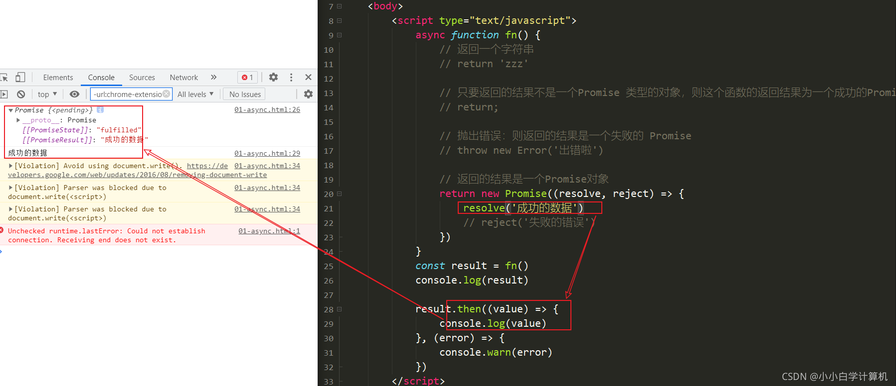
Task: Click console.log(result) in the editor
Action: click(472, 280)
